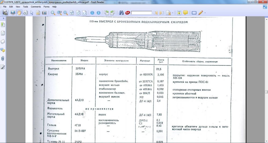The height and width of the screenshot is (143, 268).
Task: Open the Pages thumbnails panel
Action: pyautogui.click(x=3, y=33)
